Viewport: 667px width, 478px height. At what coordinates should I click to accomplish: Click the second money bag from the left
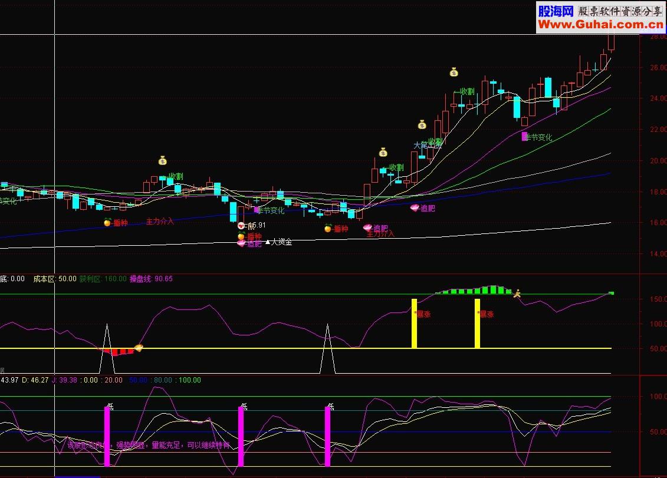click(x=383, y=152)
